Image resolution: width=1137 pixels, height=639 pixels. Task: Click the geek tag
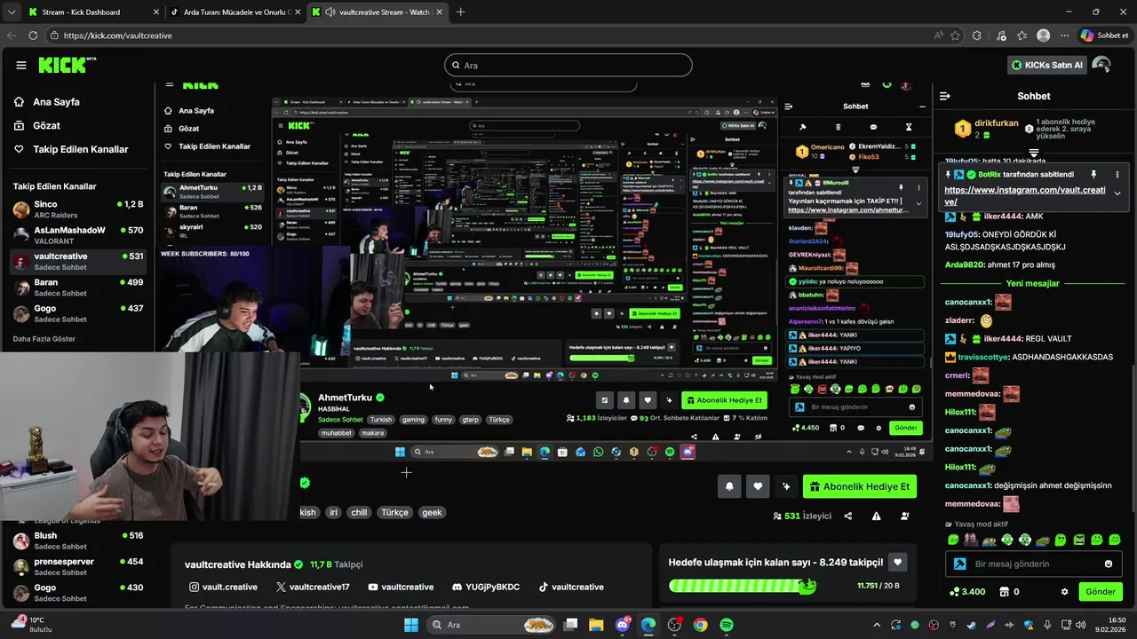click(432, 512)
